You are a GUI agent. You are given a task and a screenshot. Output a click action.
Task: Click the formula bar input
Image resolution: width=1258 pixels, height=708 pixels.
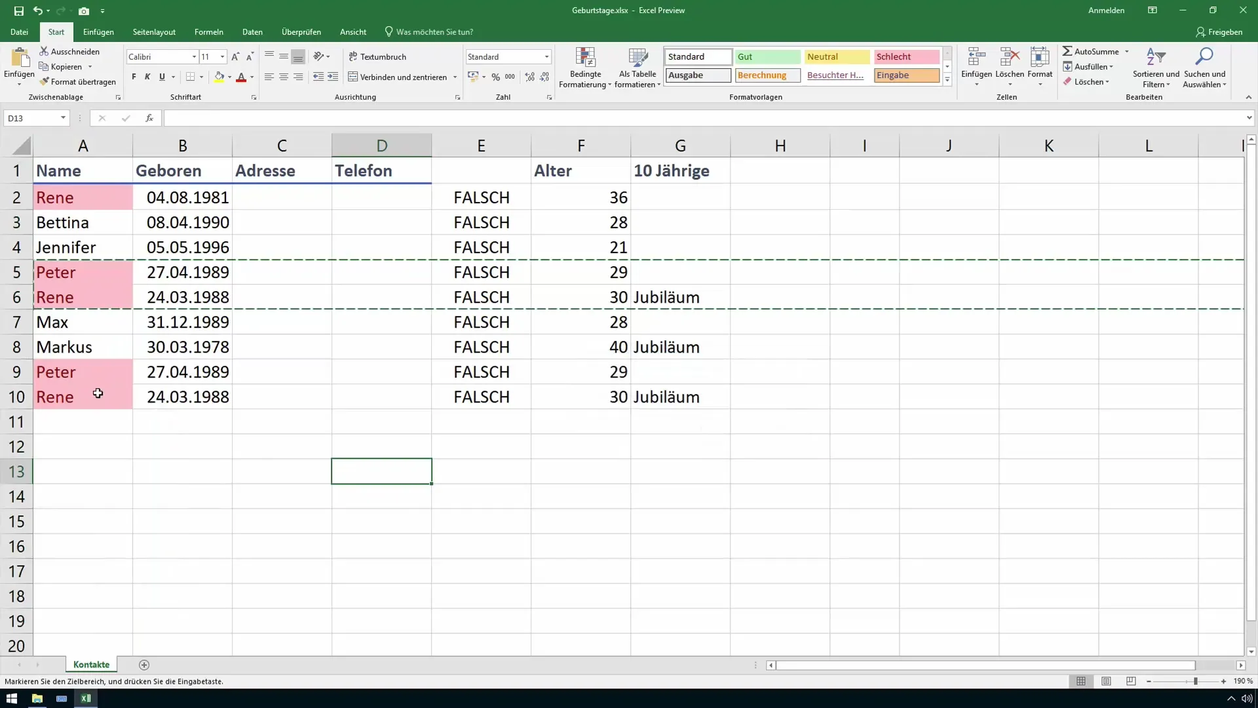tap(704, 118)
